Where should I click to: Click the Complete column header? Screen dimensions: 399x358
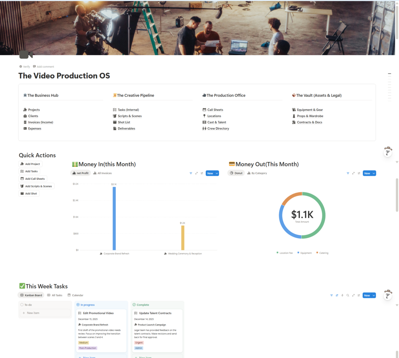[x=141, y=305]
